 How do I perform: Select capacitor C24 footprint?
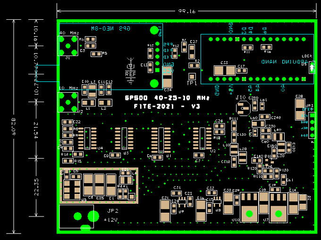click(219, 126)
